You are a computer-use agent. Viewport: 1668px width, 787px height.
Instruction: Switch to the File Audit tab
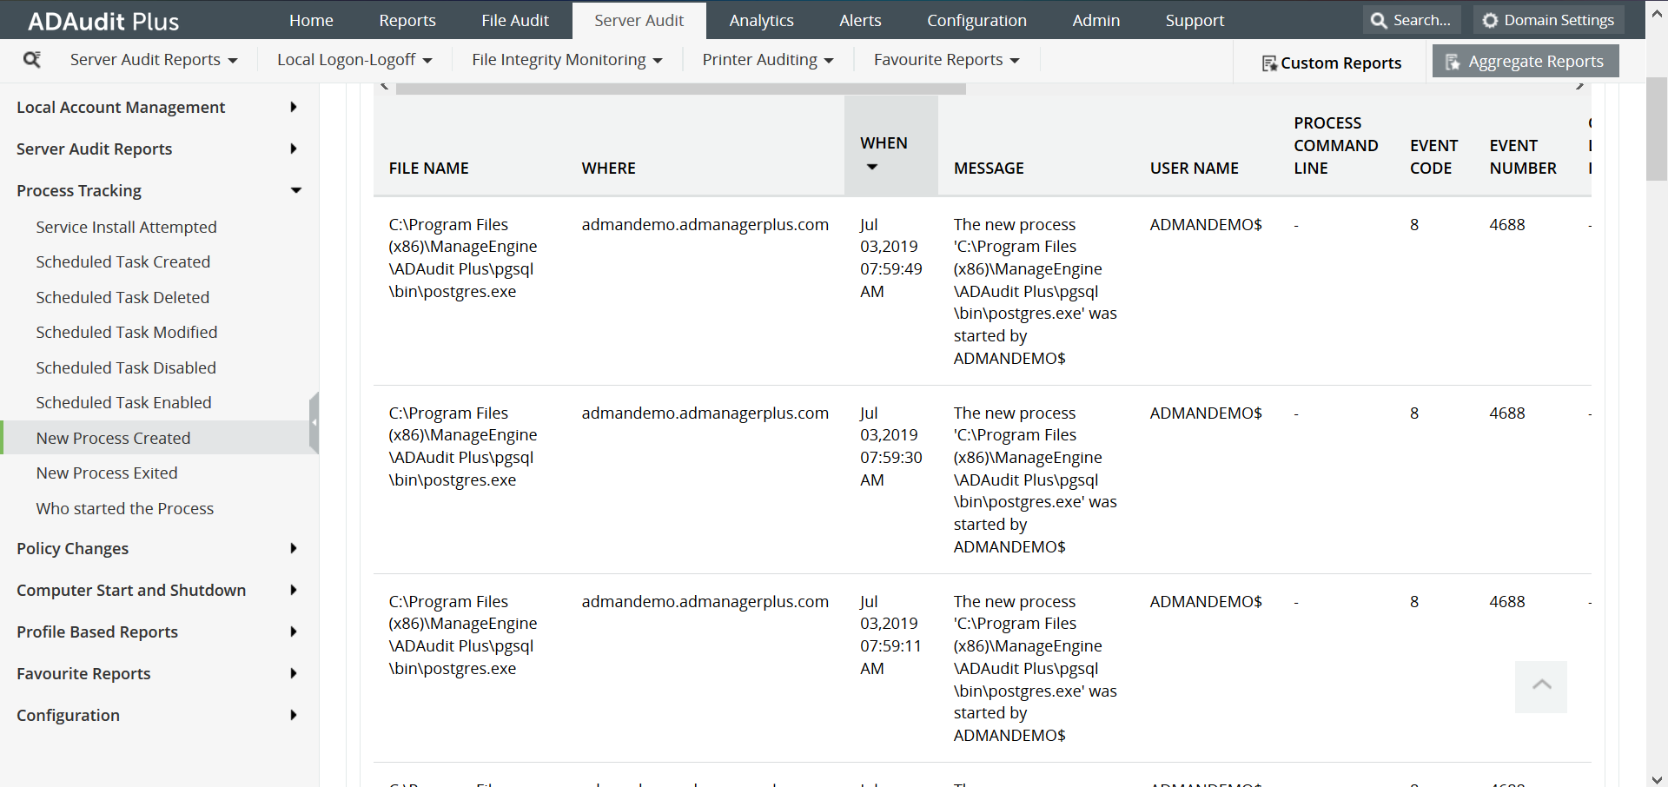tap(515, 20)
